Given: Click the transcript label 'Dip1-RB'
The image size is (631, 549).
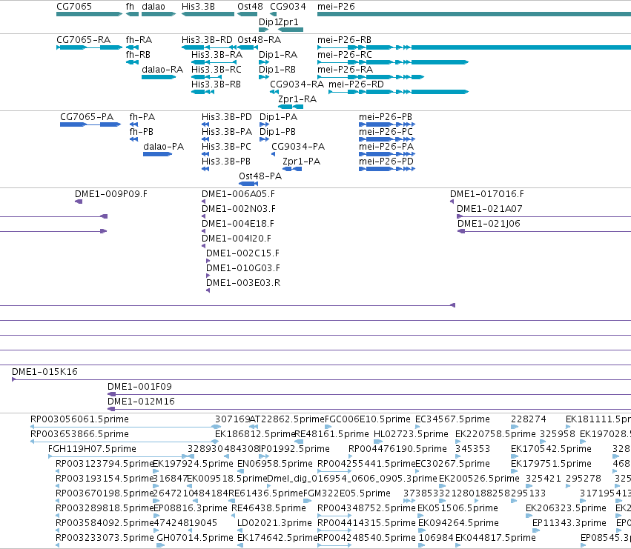Looking at the screenshot, I should coord(277,70).
